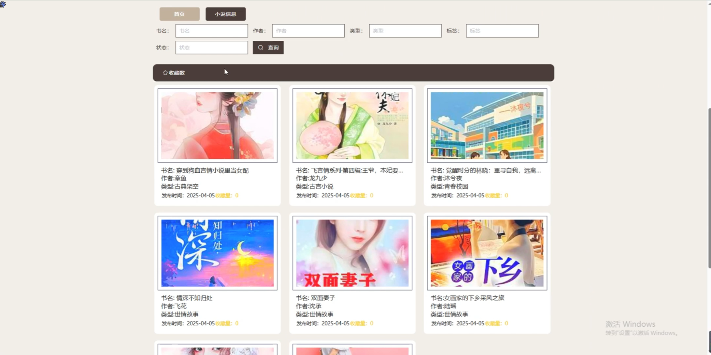This screenshot has height=355, width=711.
Task: Click 收藏量 count on the 沈承 card
Action: pyautogui.click(x=362, y=323)
